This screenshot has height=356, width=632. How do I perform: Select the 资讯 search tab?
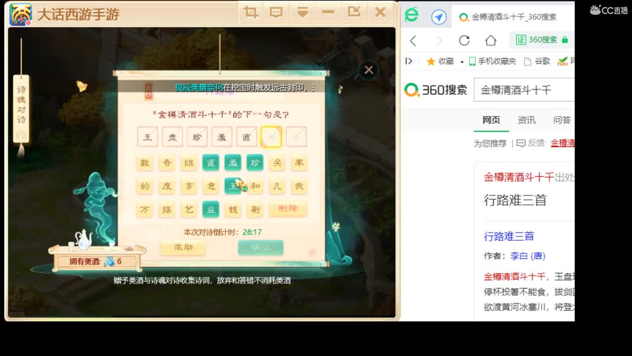(526, 120)
